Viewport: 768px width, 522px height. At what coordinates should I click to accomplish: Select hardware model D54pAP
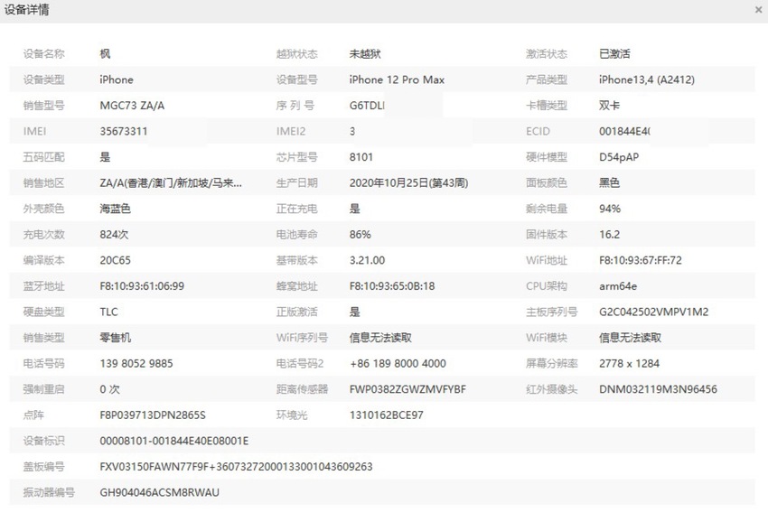pyautogui.click(x=619, y=157)
